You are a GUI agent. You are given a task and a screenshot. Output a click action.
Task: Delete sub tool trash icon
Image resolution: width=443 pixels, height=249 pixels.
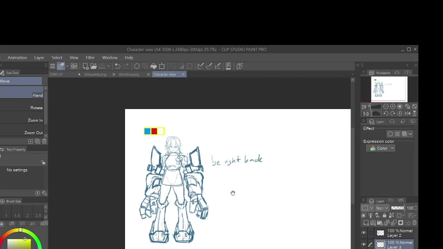pyautogui.click(x=44, y=141)
